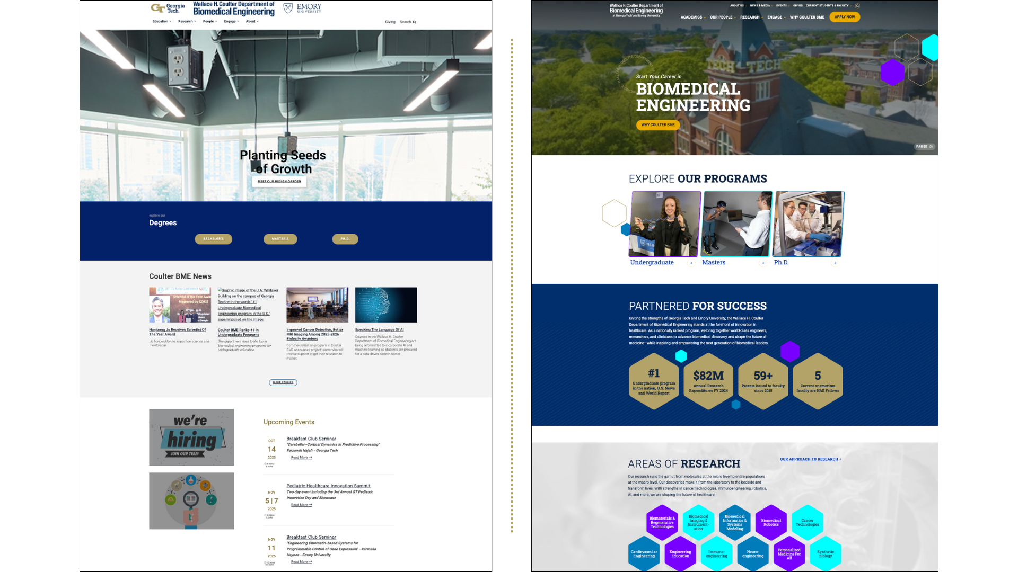Open the WHY COULTER BME nav item
The width and height of the screenshot is (1018, 572).
[807, 17]
